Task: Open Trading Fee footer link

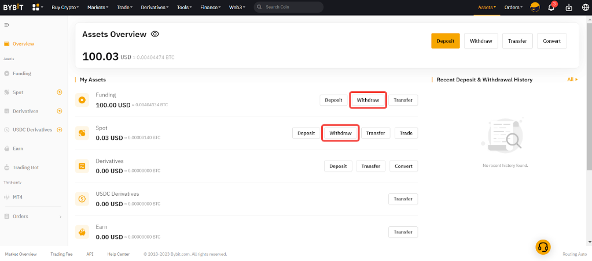Action: tap(61, 254)
